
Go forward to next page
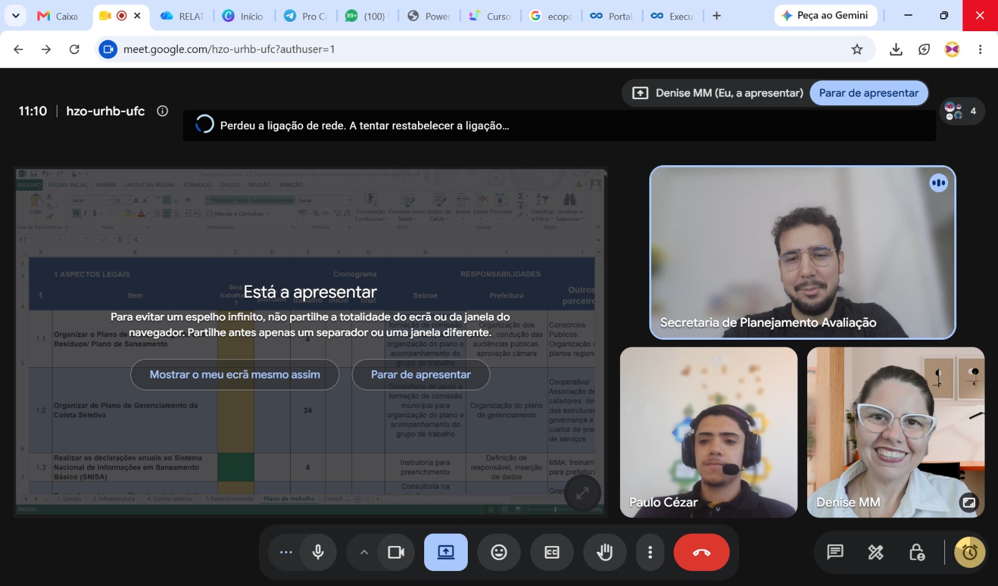46,49
